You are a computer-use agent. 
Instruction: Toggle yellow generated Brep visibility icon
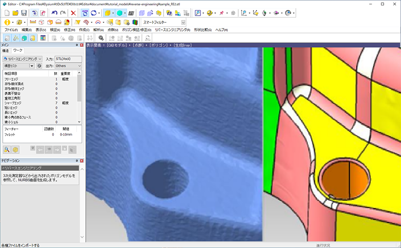tap(33, 38)
